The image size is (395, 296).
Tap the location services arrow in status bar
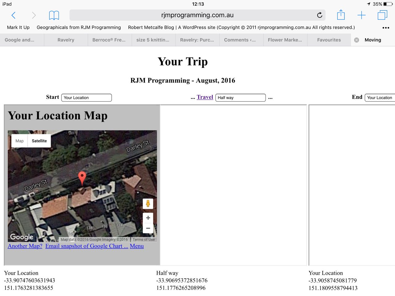(x=368, y=4)
